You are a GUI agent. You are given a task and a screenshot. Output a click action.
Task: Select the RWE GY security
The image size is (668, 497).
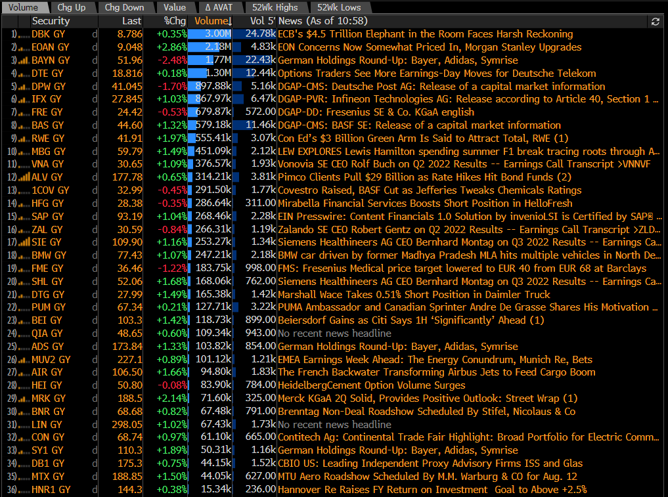tap(48, 139)
